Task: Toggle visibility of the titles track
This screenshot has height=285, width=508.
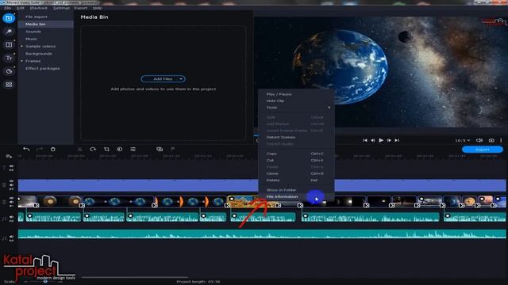Action: (12, 166)
